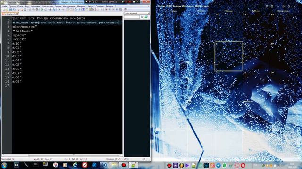
Task: Open the Опции menu
Action: (58, 6)
